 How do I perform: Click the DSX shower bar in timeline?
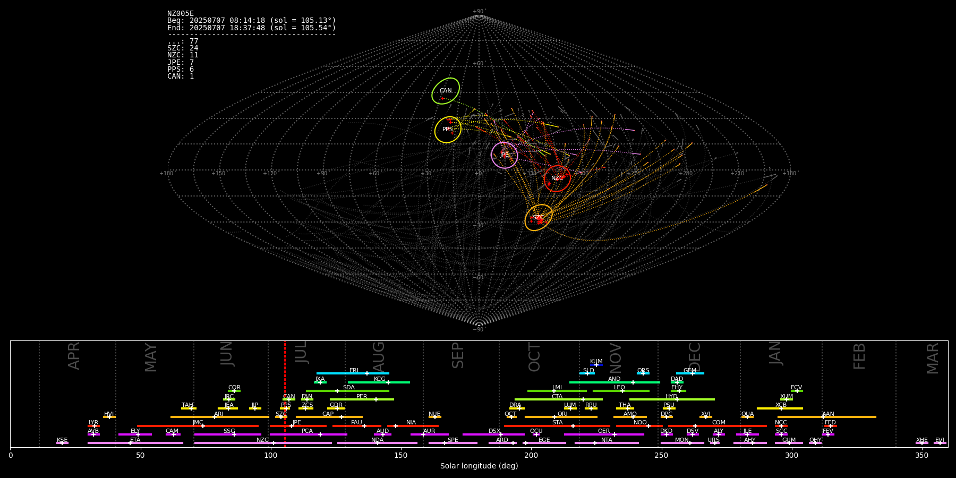(493, 434)
